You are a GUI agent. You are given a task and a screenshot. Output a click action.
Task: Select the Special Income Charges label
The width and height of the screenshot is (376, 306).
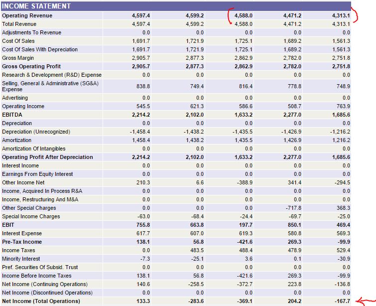click(31, 216)
